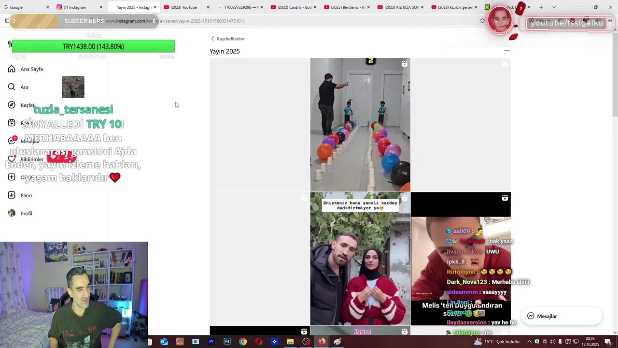This screenshot has height=348, width=618.
Task: Go back via the Kaydedilenler chevron
Action: pos(212,39)
